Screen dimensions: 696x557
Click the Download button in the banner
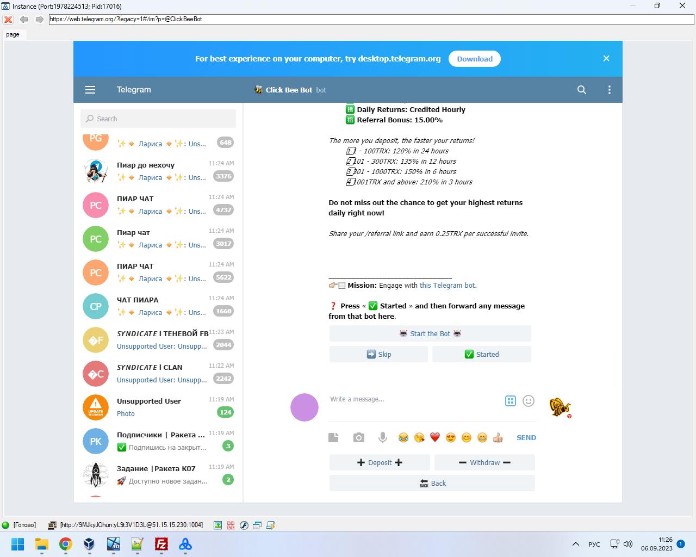[x=475, y=59]
